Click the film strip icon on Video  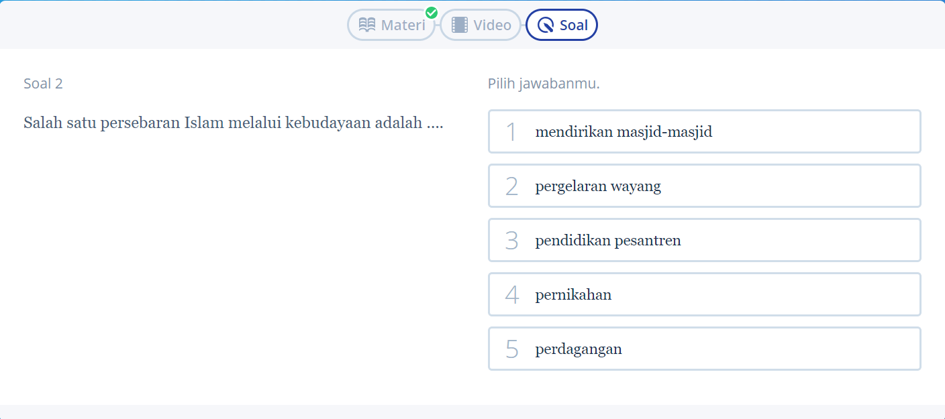[460, 25]
